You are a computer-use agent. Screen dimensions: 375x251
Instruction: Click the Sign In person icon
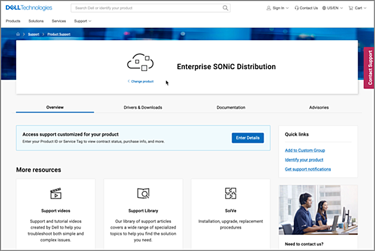[x=269, y=8]
